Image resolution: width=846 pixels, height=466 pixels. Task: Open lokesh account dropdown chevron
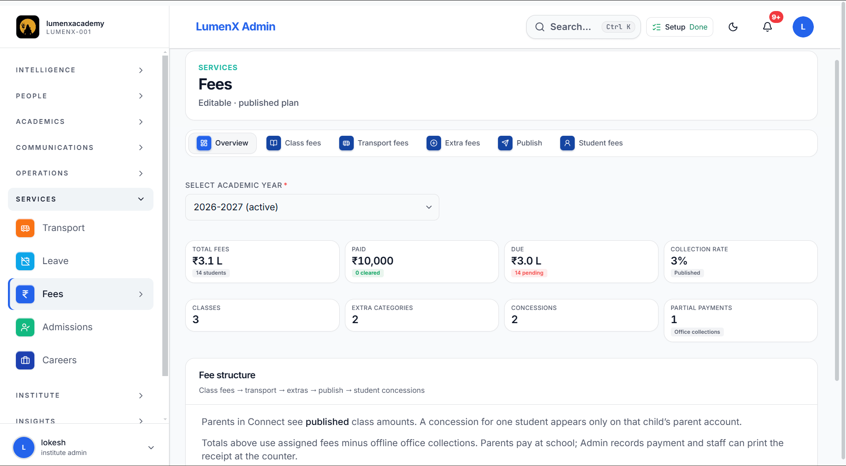coord(151,447)
